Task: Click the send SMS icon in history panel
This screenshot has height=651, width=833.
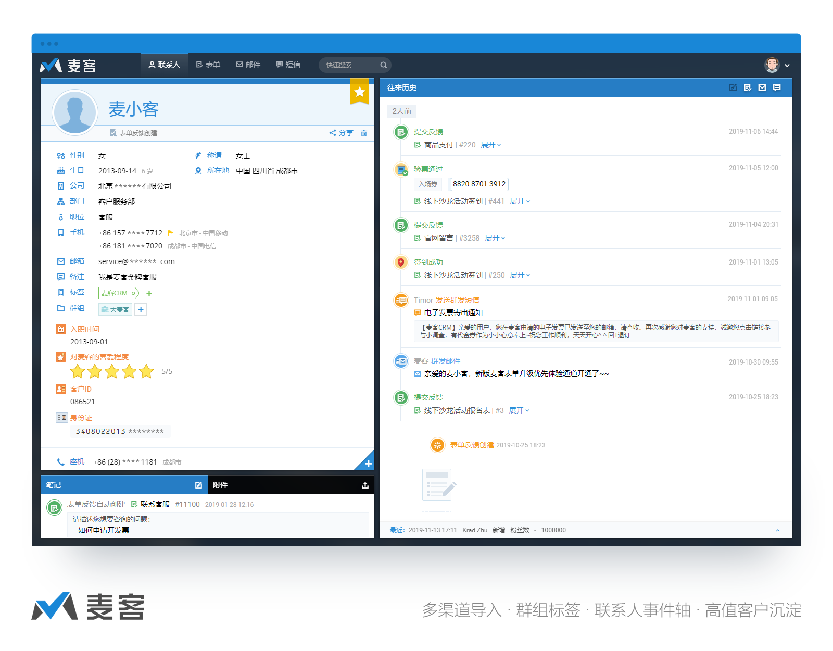Action: 777,87
